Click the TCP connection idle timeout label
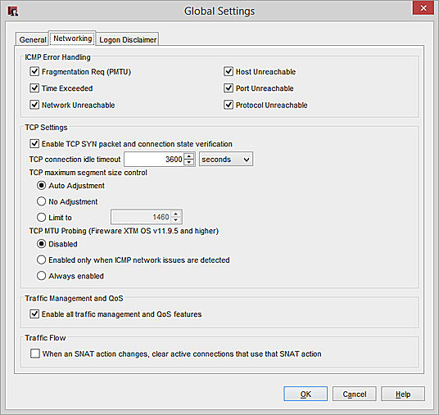Image resolution: width=439 pixels, height=415 pixels. [75, 160]
